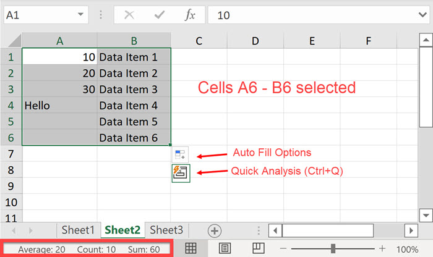The height and width of the screenshot is (257, 433).
Task: Select row 10 header
Action: [x=11, y=203]
